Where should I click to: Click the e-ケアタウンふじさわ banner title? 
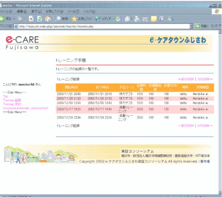178,40
